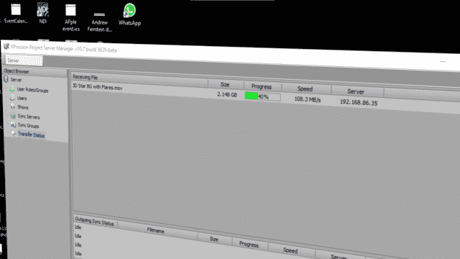This screenshot has width=460, height=259.
Task: Click the Filename header in Outgoing Sync Status
Action: click(156, 231)
